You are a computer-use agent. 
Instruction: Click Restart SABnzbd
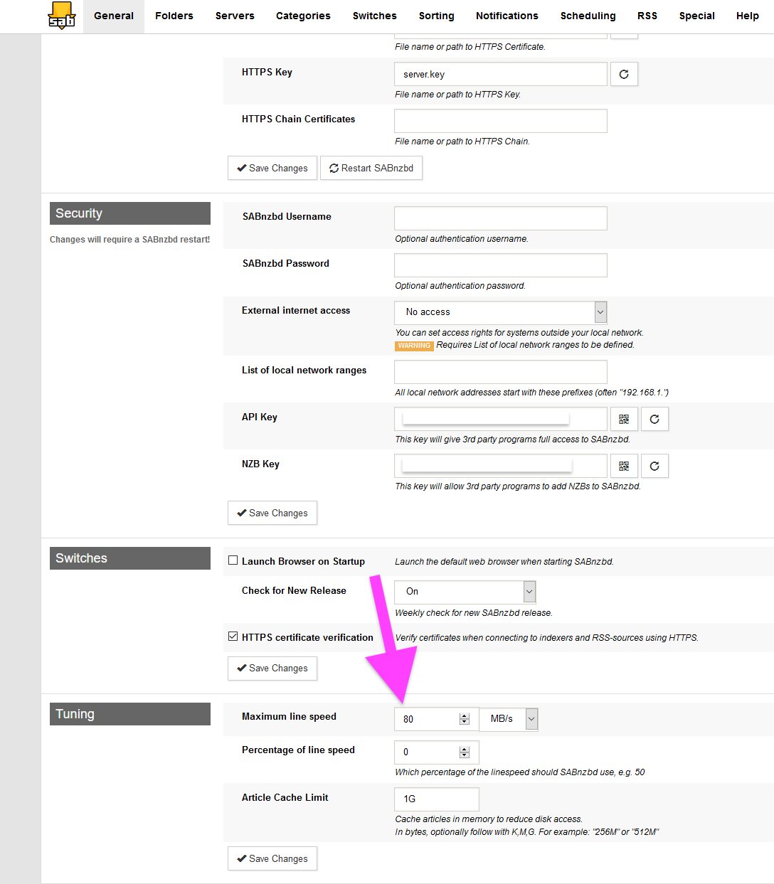coord(371,168)
